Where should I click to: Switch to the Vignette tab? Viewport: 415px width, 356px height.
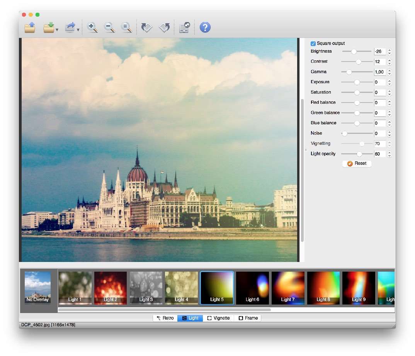pos(218,318)
